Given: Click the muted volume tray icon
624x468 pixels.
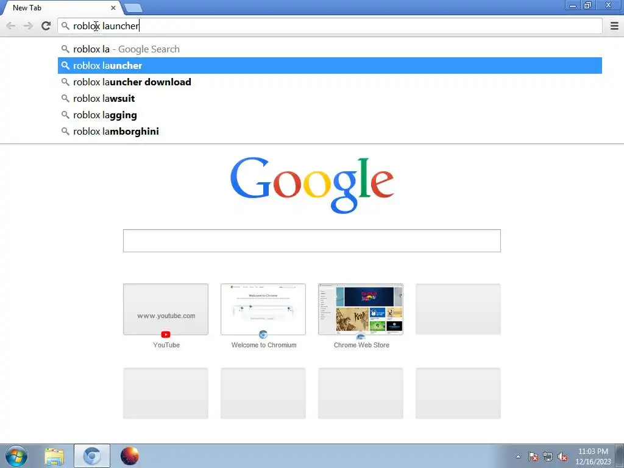Looking at the screenshot, I should coord(562,456).
